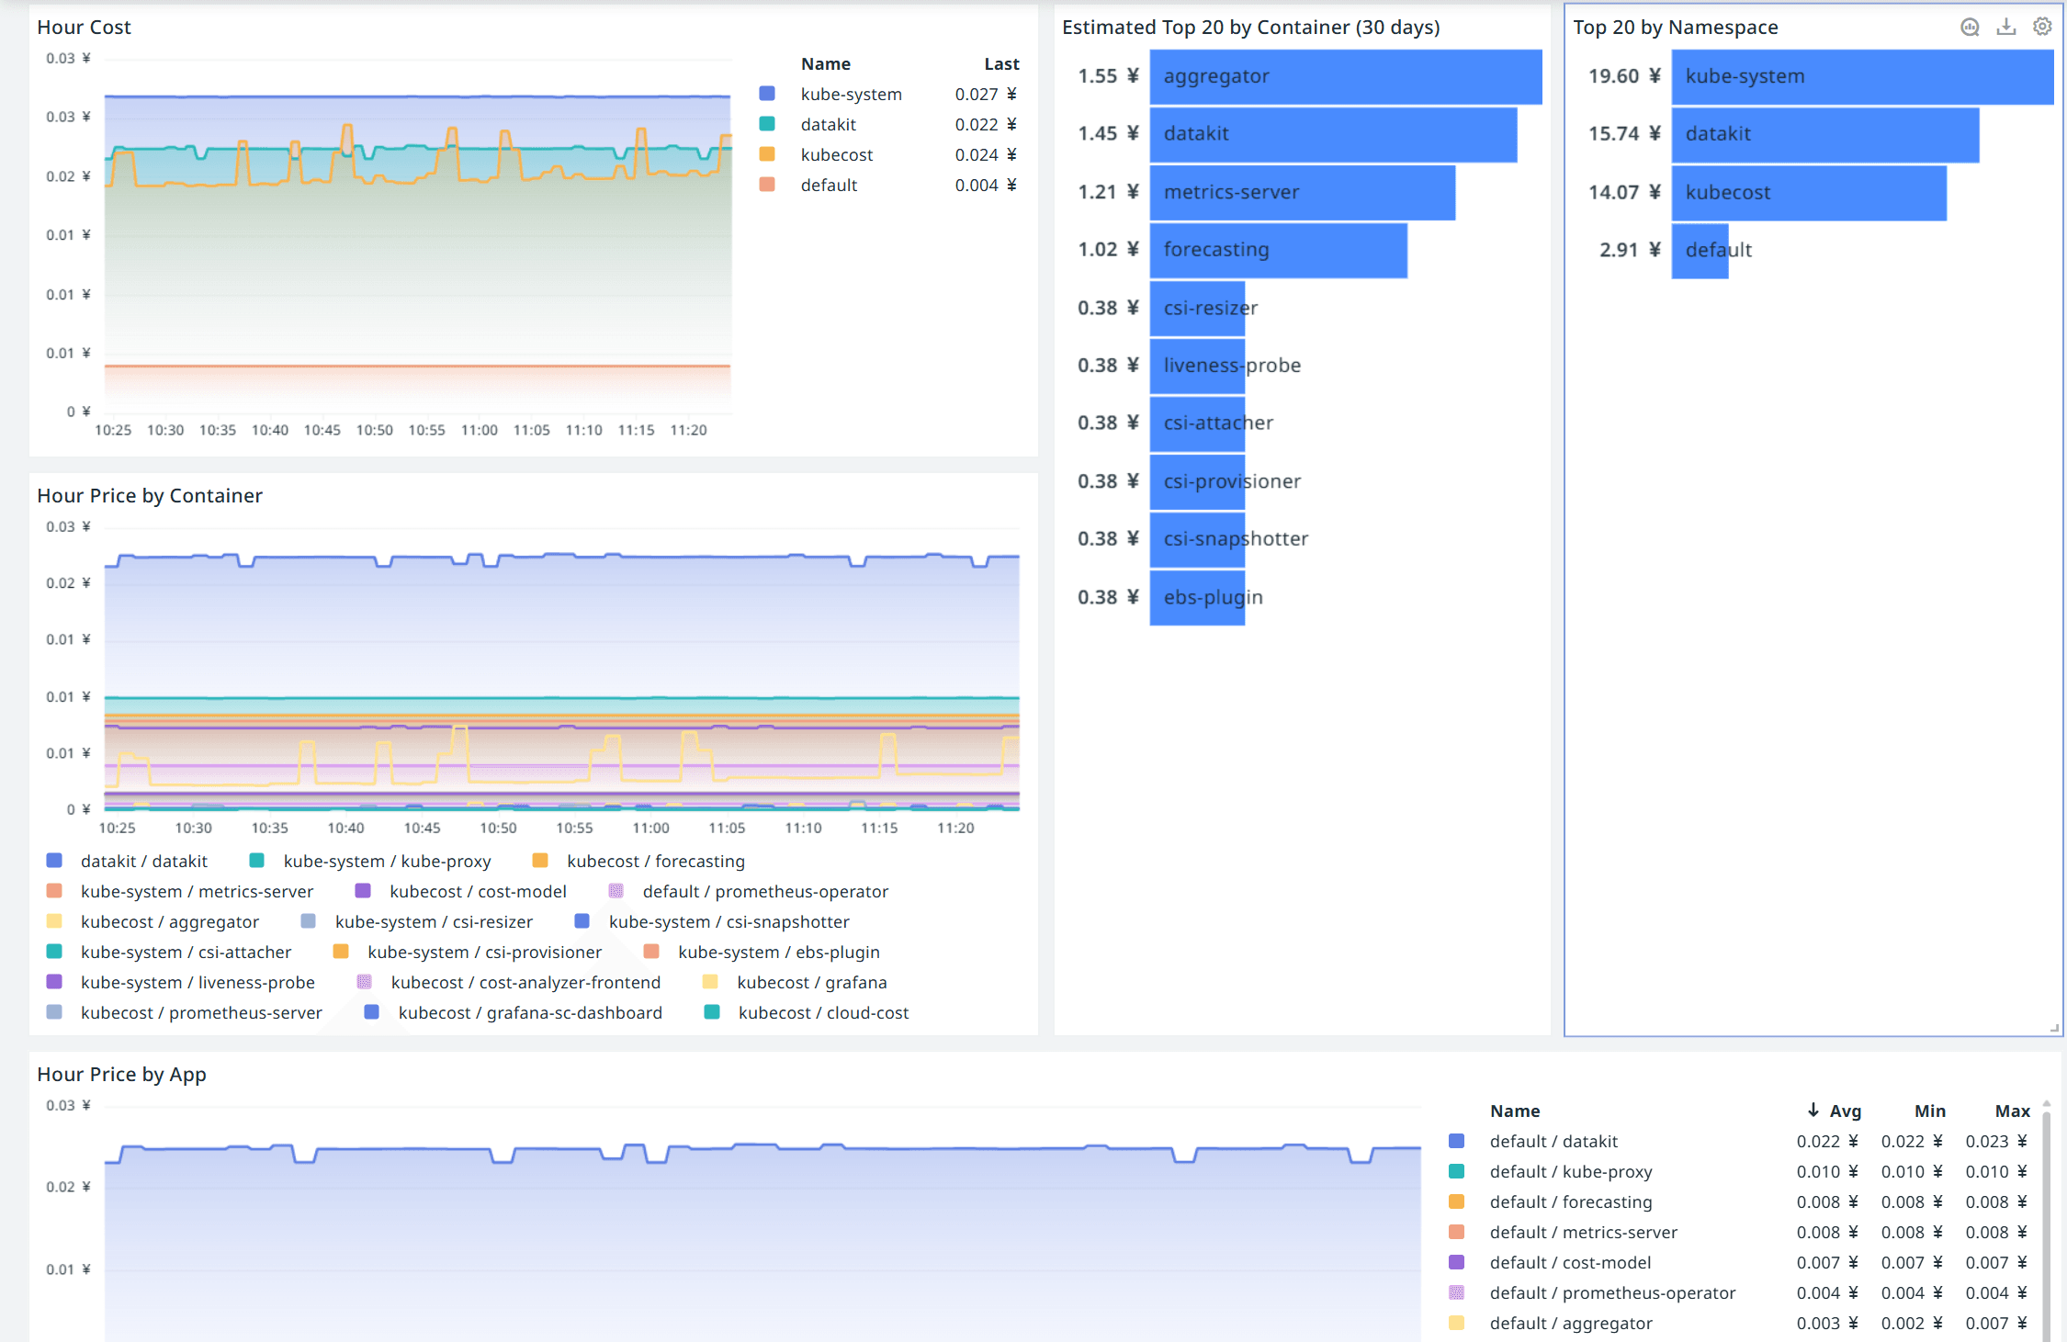Click the download icon on Namespace panel
Screen dimensions: 2067x1342
coord(2006,27)
